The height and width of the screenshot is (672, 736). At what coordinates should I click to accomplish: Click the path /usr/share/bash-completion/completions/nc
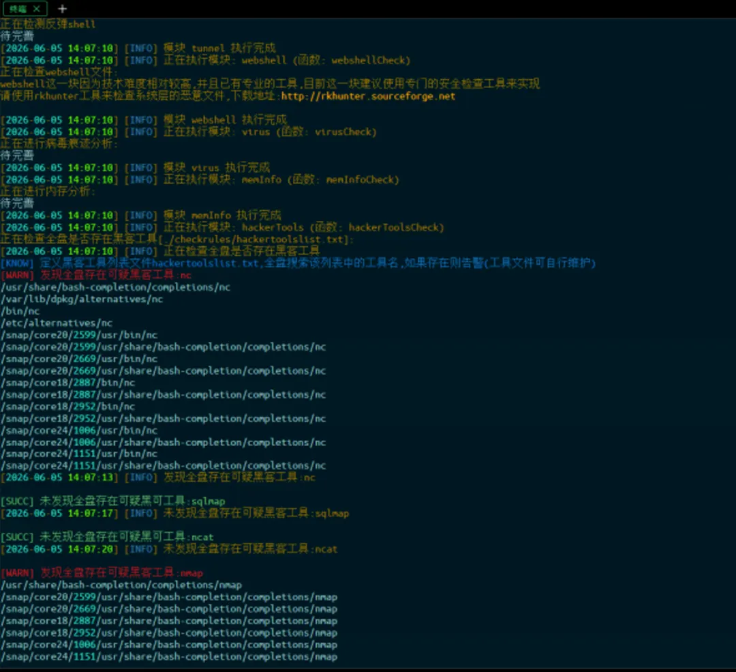coord(115,287)
